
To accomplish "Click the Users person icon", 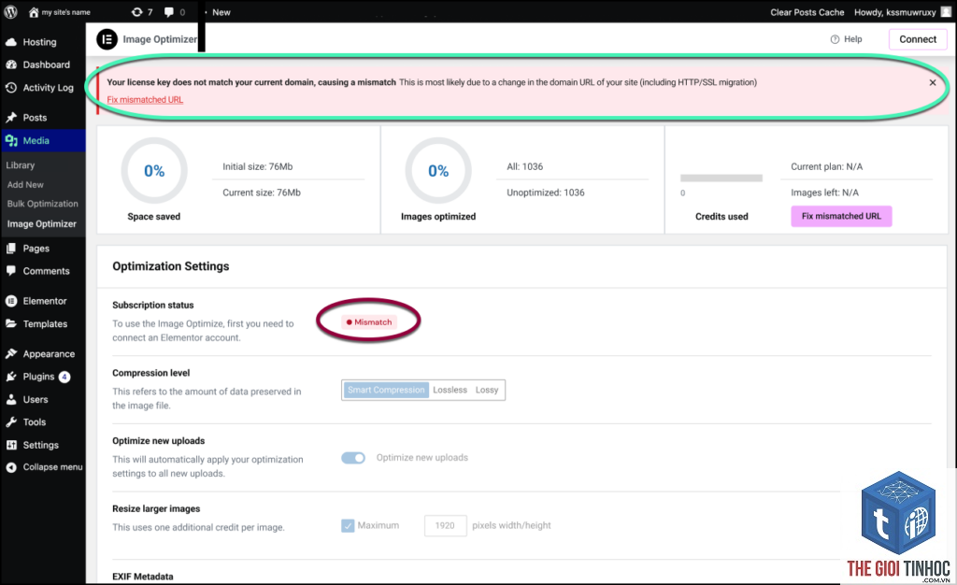I will click(x=11, y=400).
